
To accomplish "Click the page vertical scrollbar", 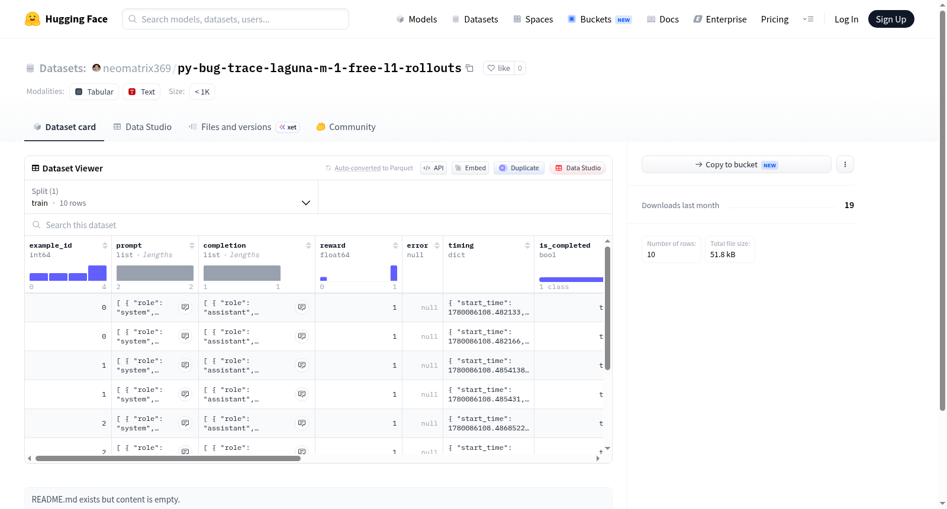I will pos(942,210).
